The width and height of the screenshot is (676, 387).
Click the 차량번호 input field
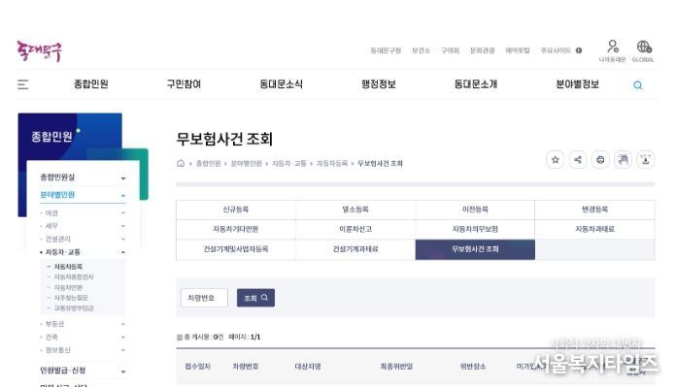click(204, 298)
